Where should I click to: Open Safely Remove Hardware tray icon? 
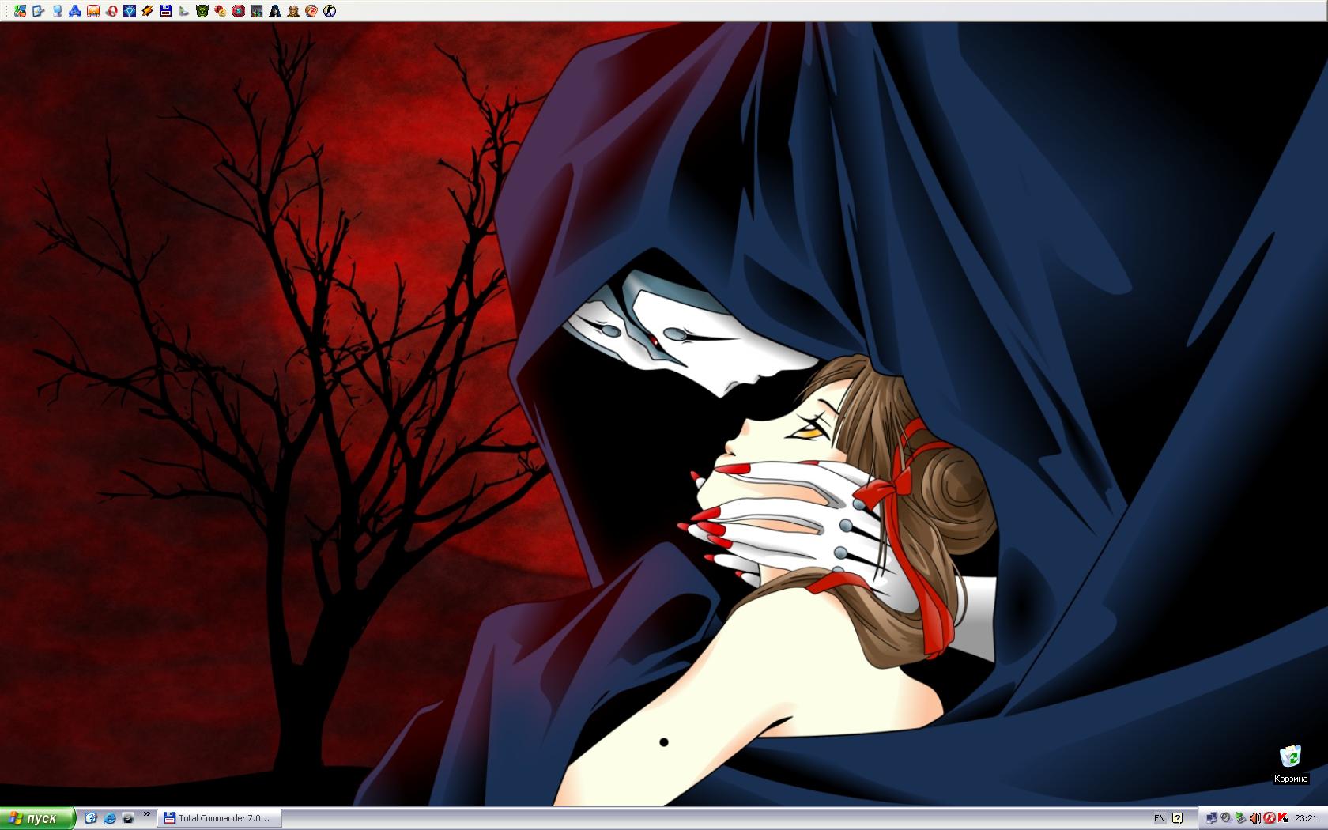[1240, 818]
